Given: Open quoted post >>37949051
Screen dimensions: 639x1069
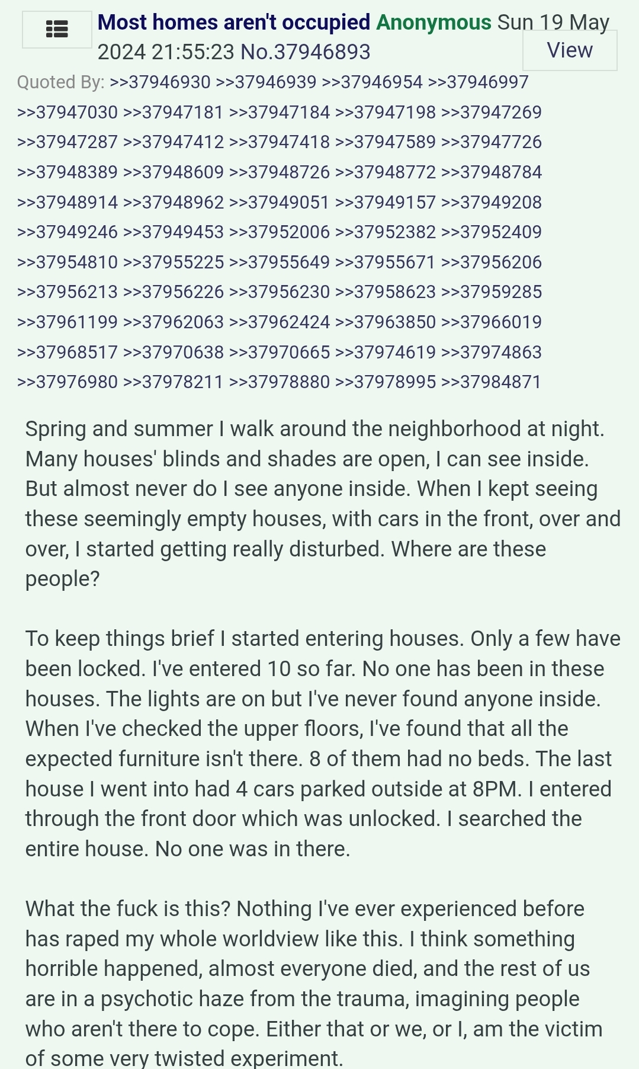Looking at the screenshot, I should pos(279,202).
